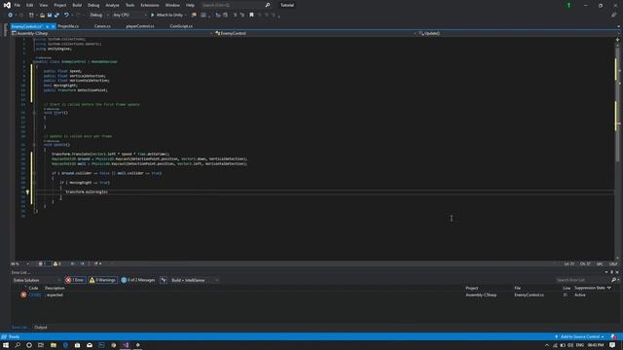Click Add to Source Control in status bar
This screenshot has width=623, height=350.
pyautogui.click(x=580, y=337)
